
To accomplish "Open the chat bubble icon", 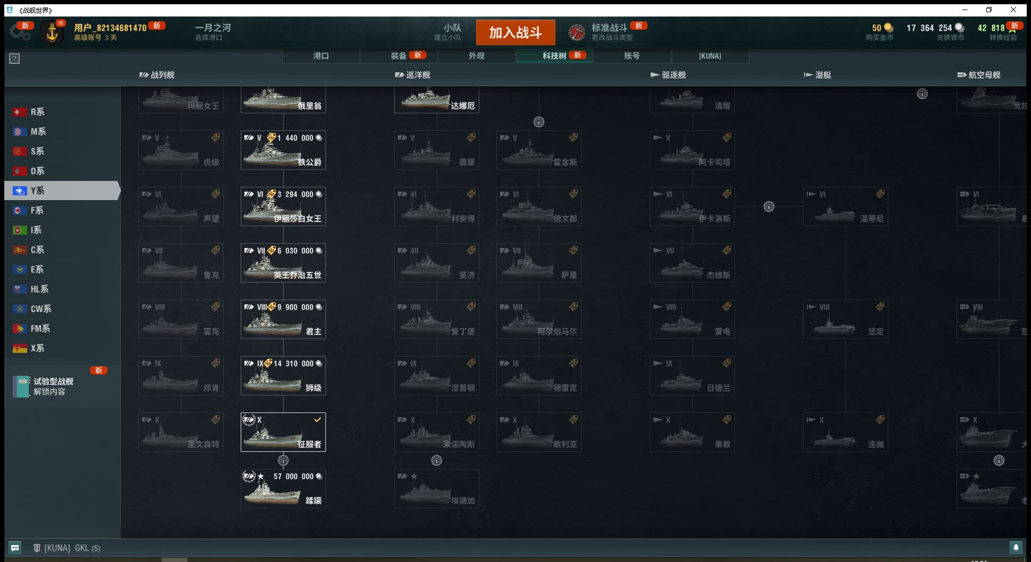I will [x=15, y=547].
